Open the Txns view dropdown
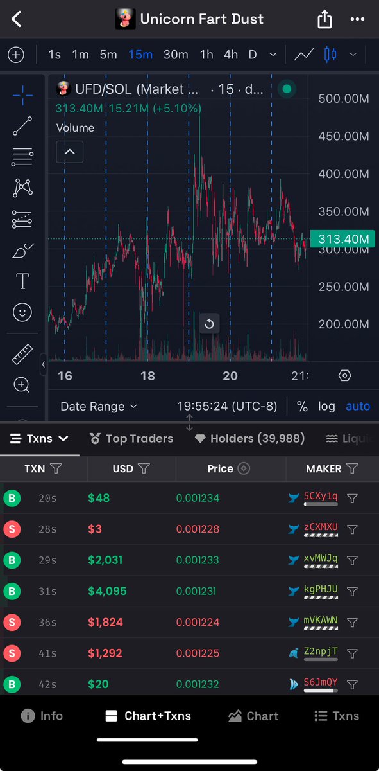The image size is (379, 771). pos(39,439)
